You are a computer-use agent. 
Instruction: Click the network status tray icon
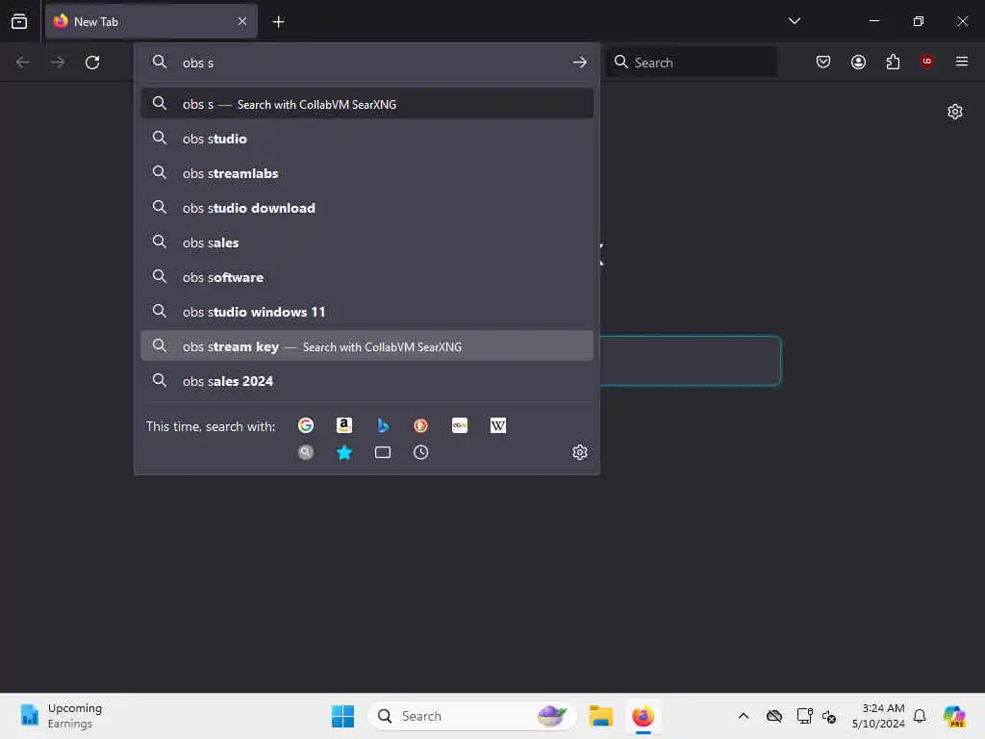tap(804, 716)
